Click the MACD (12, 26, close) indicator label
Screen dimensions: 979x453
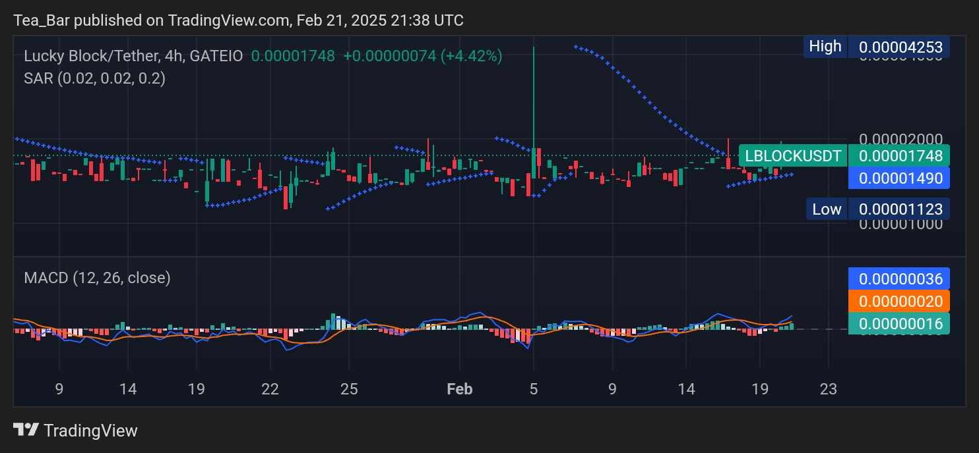click(x=97, y=278)
